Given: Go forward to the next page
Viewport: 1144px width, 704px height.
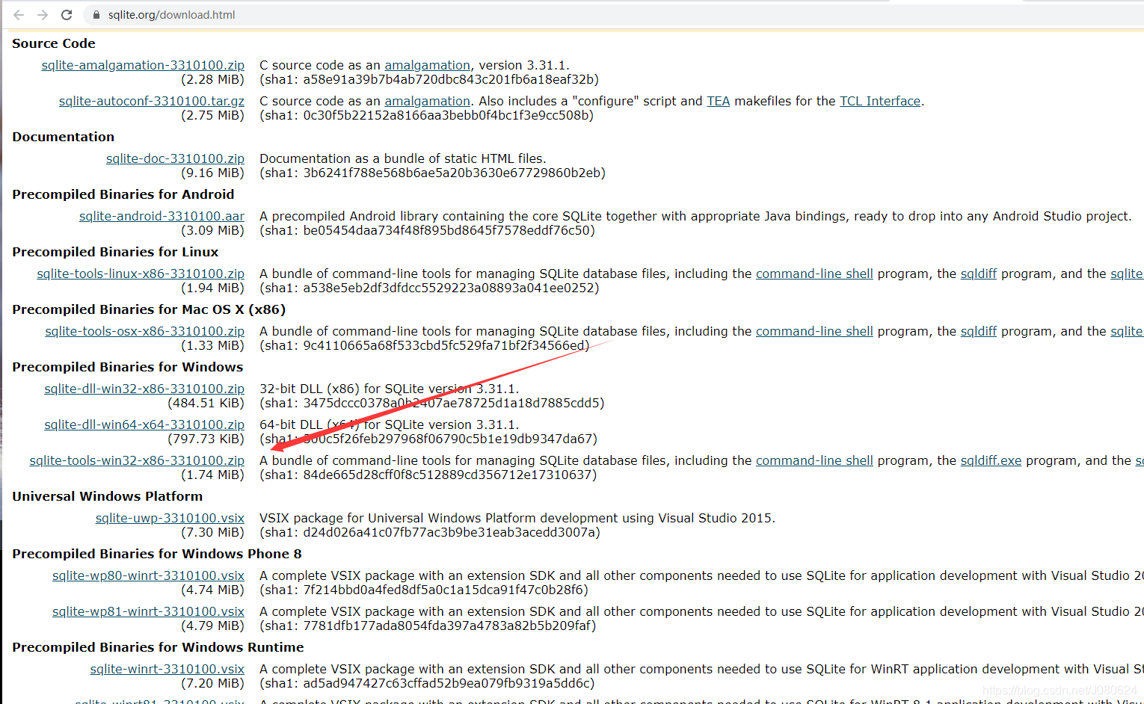Looking at the screenshot, I should coord(43,15).
